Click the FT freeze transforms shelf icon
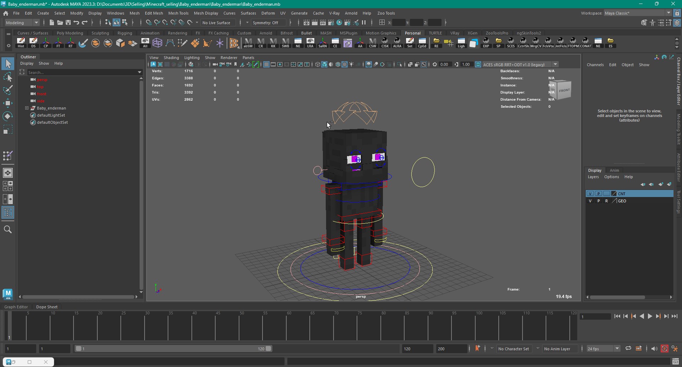This screenshot has height=367, width=682. point(58,43)
